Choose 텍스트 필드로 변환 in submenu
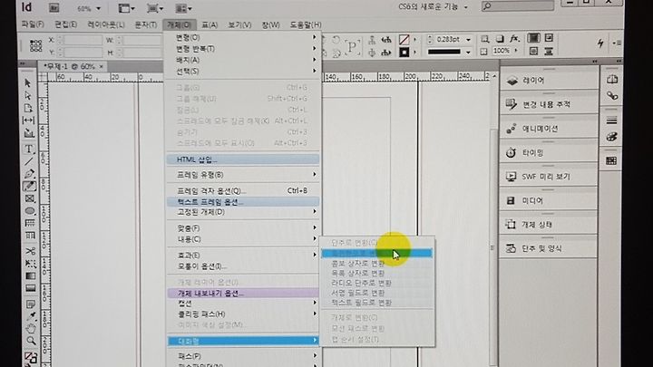 coord(377,303)
